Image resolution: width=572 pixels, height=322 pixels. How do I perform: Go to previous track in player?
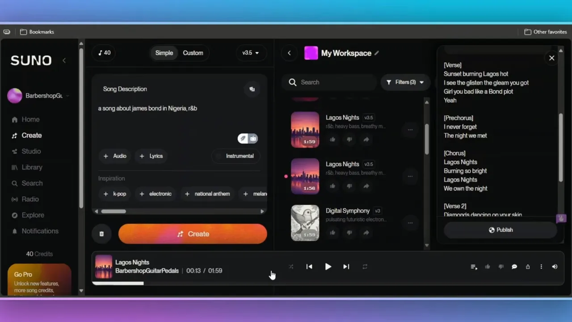(309, 267)
